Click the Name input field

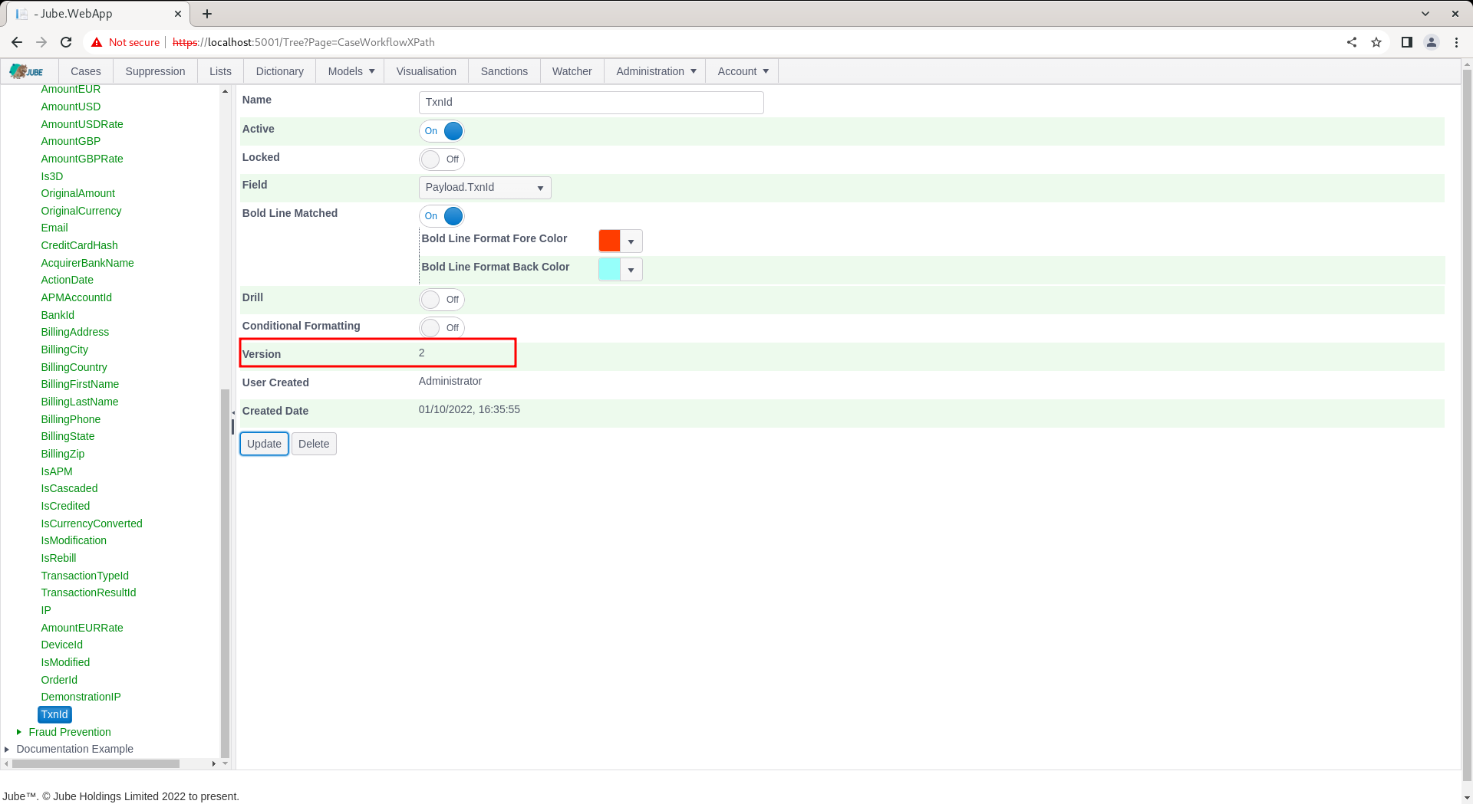click(592, 103)
